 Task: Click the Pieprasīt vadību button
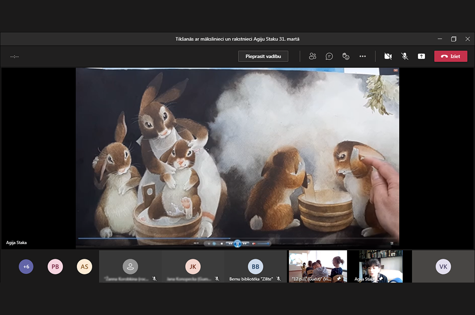coord(263,56)
